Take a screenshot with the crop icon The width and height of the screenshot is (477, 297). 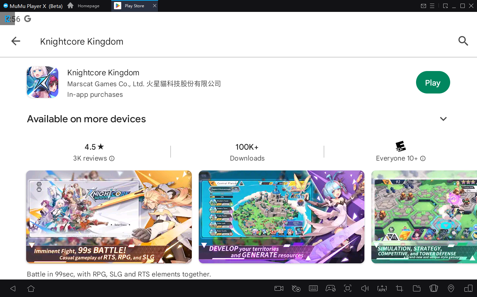point(399,288)
